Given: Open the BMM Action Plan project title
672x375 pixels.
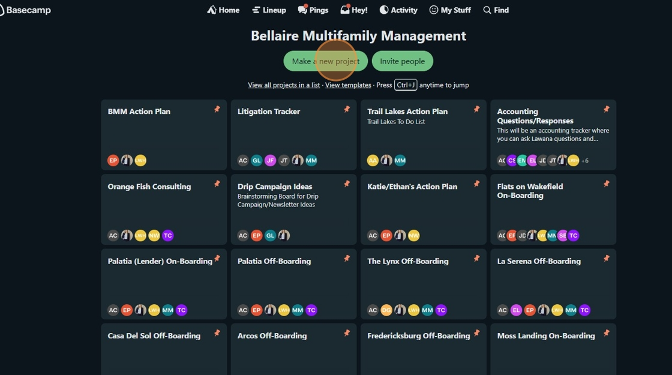Looking at the screenshot, I should [x=139, y=112].
